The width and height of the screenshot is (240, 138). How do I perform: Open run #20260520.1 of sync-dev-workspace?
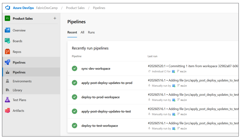[193, 66]
